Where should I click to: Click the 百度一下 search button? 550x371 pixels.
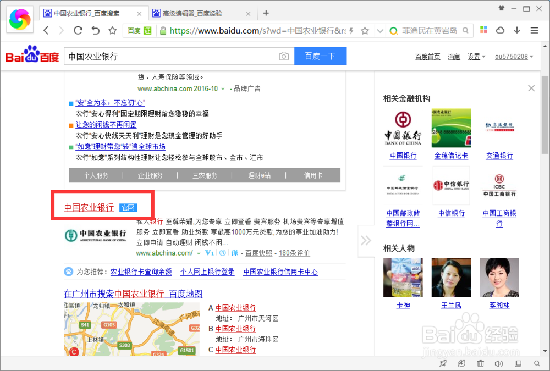[x=320, y=56]
